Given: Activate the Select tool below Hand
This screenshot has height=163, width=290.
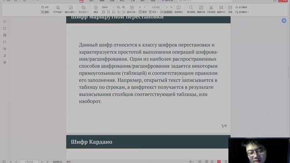Looking at the screenshot, I should click(x=45, y=12).
